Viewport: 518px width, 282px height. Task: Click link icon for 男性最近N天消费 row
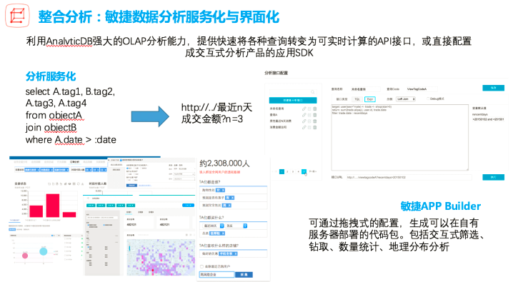[304, 121]
